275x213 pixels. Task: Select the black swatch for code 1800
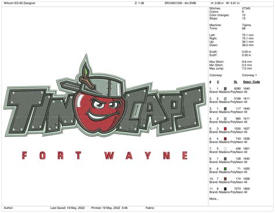[225, 189]
